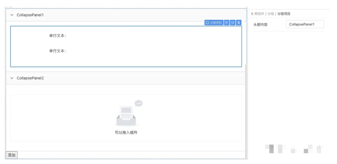Screen dimensions: 337x164
Task: Click the 头部内容 label
Action: click(261, 25)
